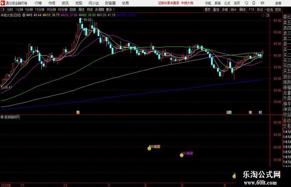Click the MA120: 41.18 indicator label
Image resolution: width=291 pixels, height=187 pixels.
106,15
